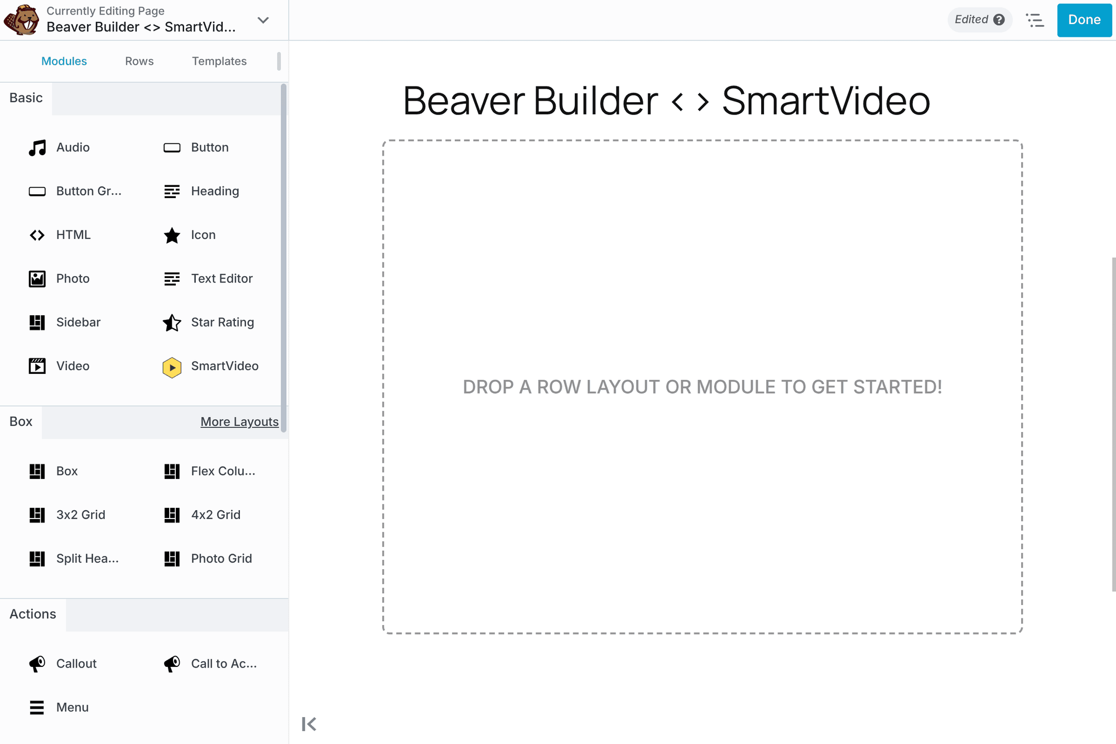Collapse the modules side panel

(x=309, y=724)
